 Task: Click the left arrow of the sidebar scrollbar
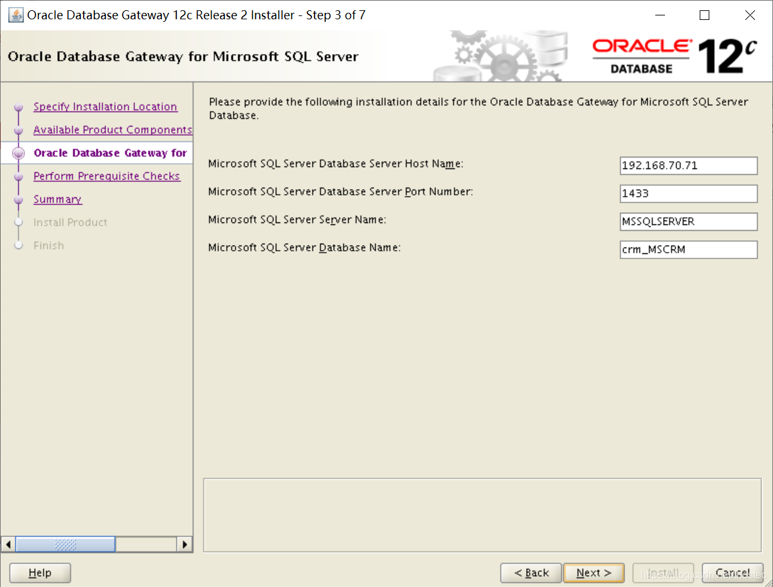[8, 545]
